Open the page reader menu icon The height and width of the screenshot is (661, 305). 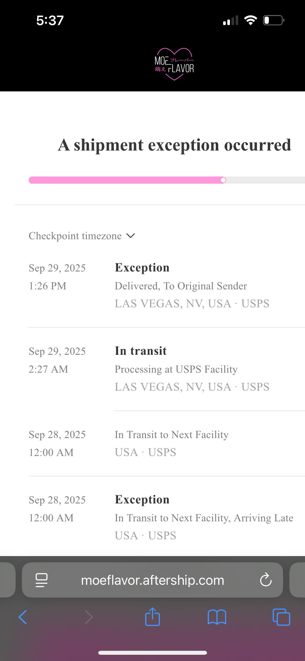coord(41,580)
